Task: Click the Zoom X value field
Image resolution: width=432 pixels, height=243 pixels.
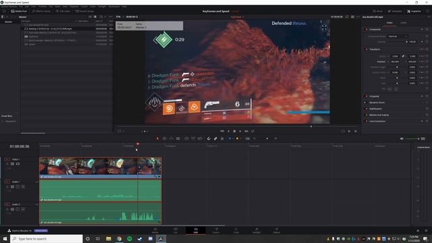Action: point(395,56)
